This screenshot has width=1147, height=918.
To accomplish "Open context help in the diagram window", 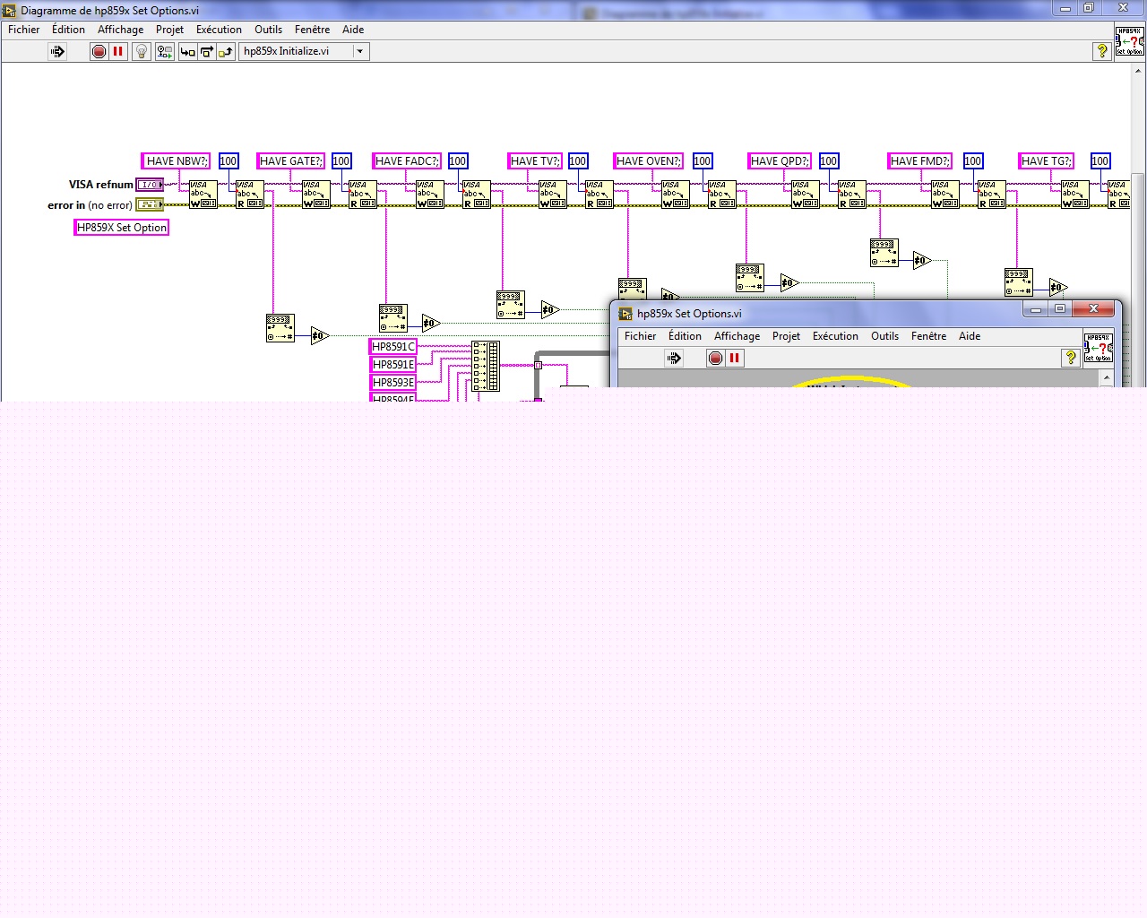I will point(1102,51).
